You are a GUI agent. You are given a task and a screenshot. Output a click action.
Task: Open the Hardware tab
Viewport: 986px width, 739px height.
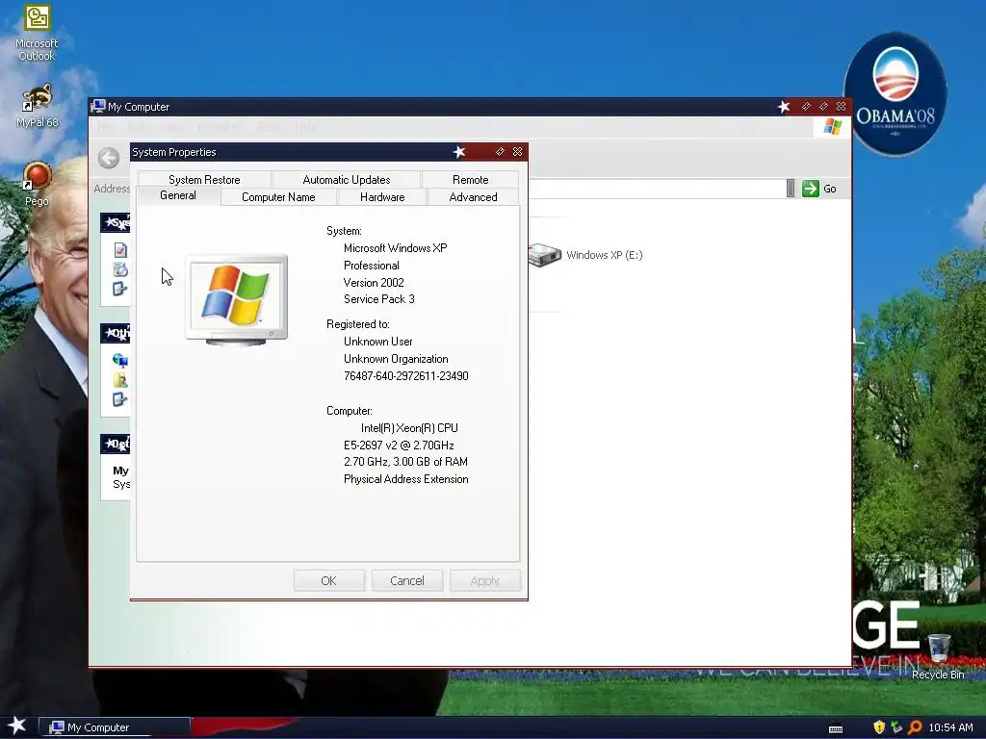[382, 196]
